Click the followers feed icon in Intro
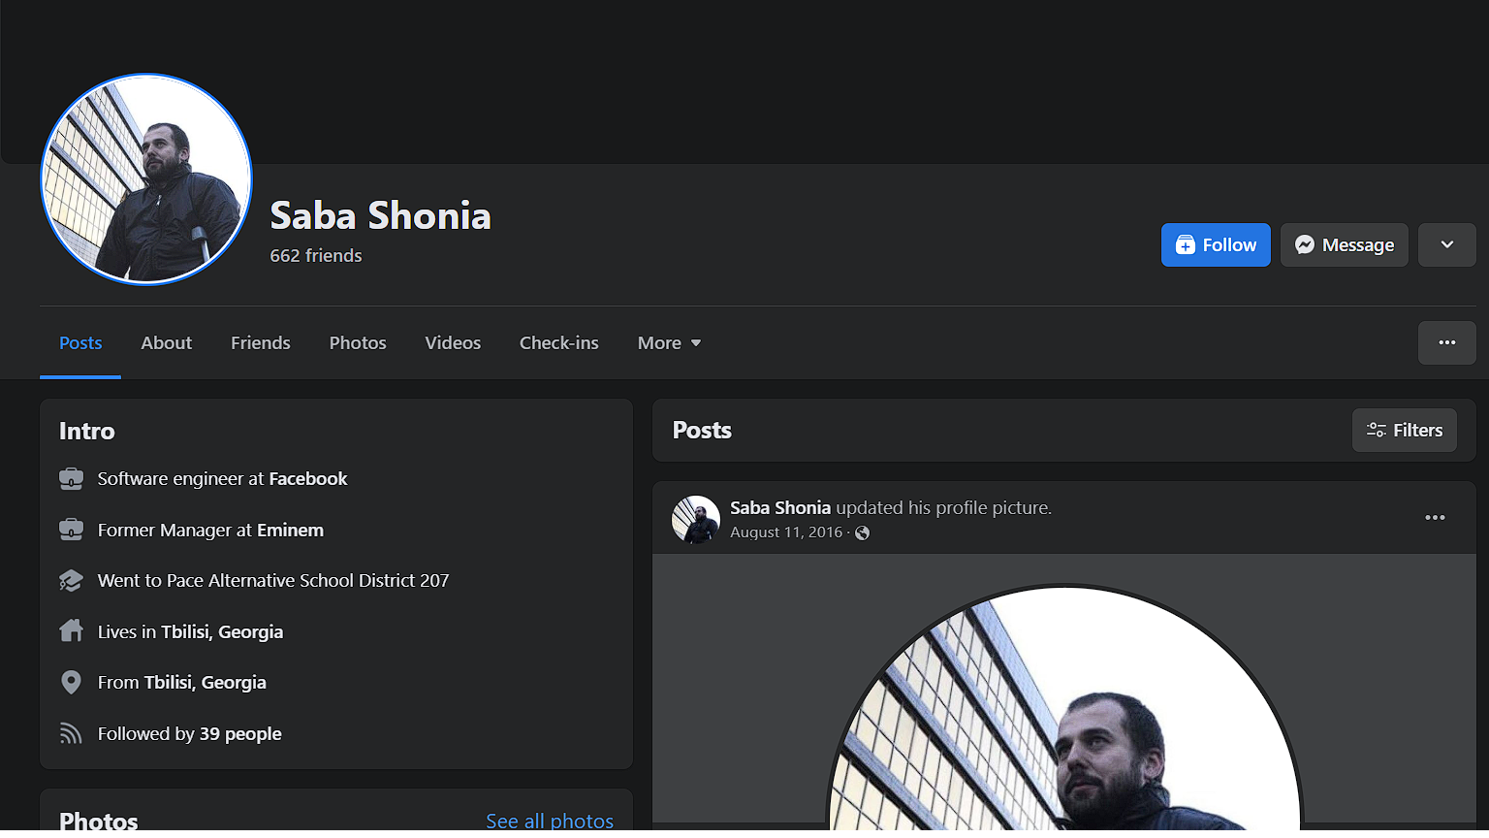Viewport: 1489px width, 838px height. click(x=71, y=733)
